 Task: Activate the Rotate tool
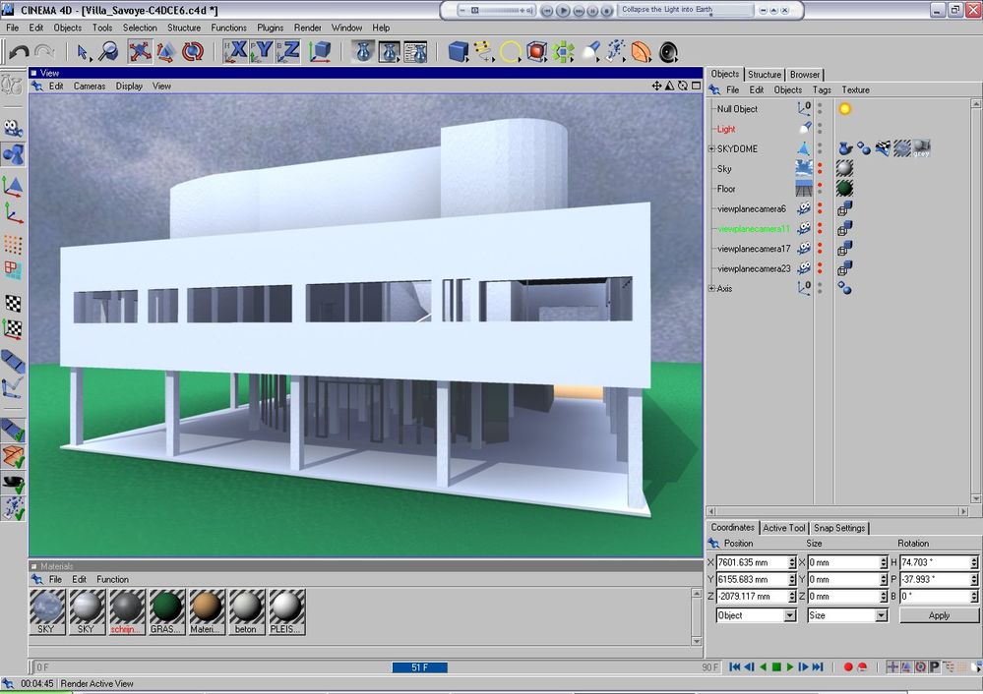192,51
